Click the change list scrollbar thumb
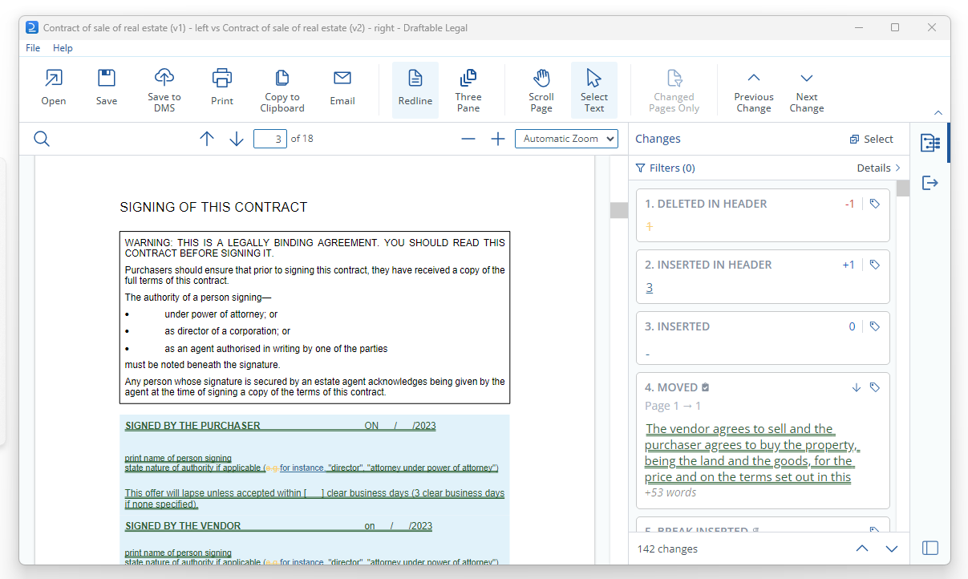 pos(903,188)
